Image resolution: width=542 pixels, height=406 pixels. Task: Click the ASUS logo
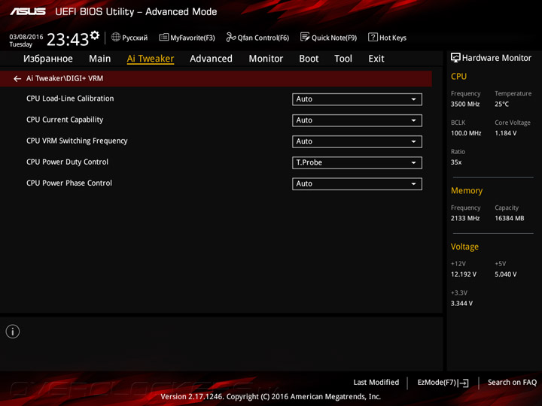coord(28,12)
